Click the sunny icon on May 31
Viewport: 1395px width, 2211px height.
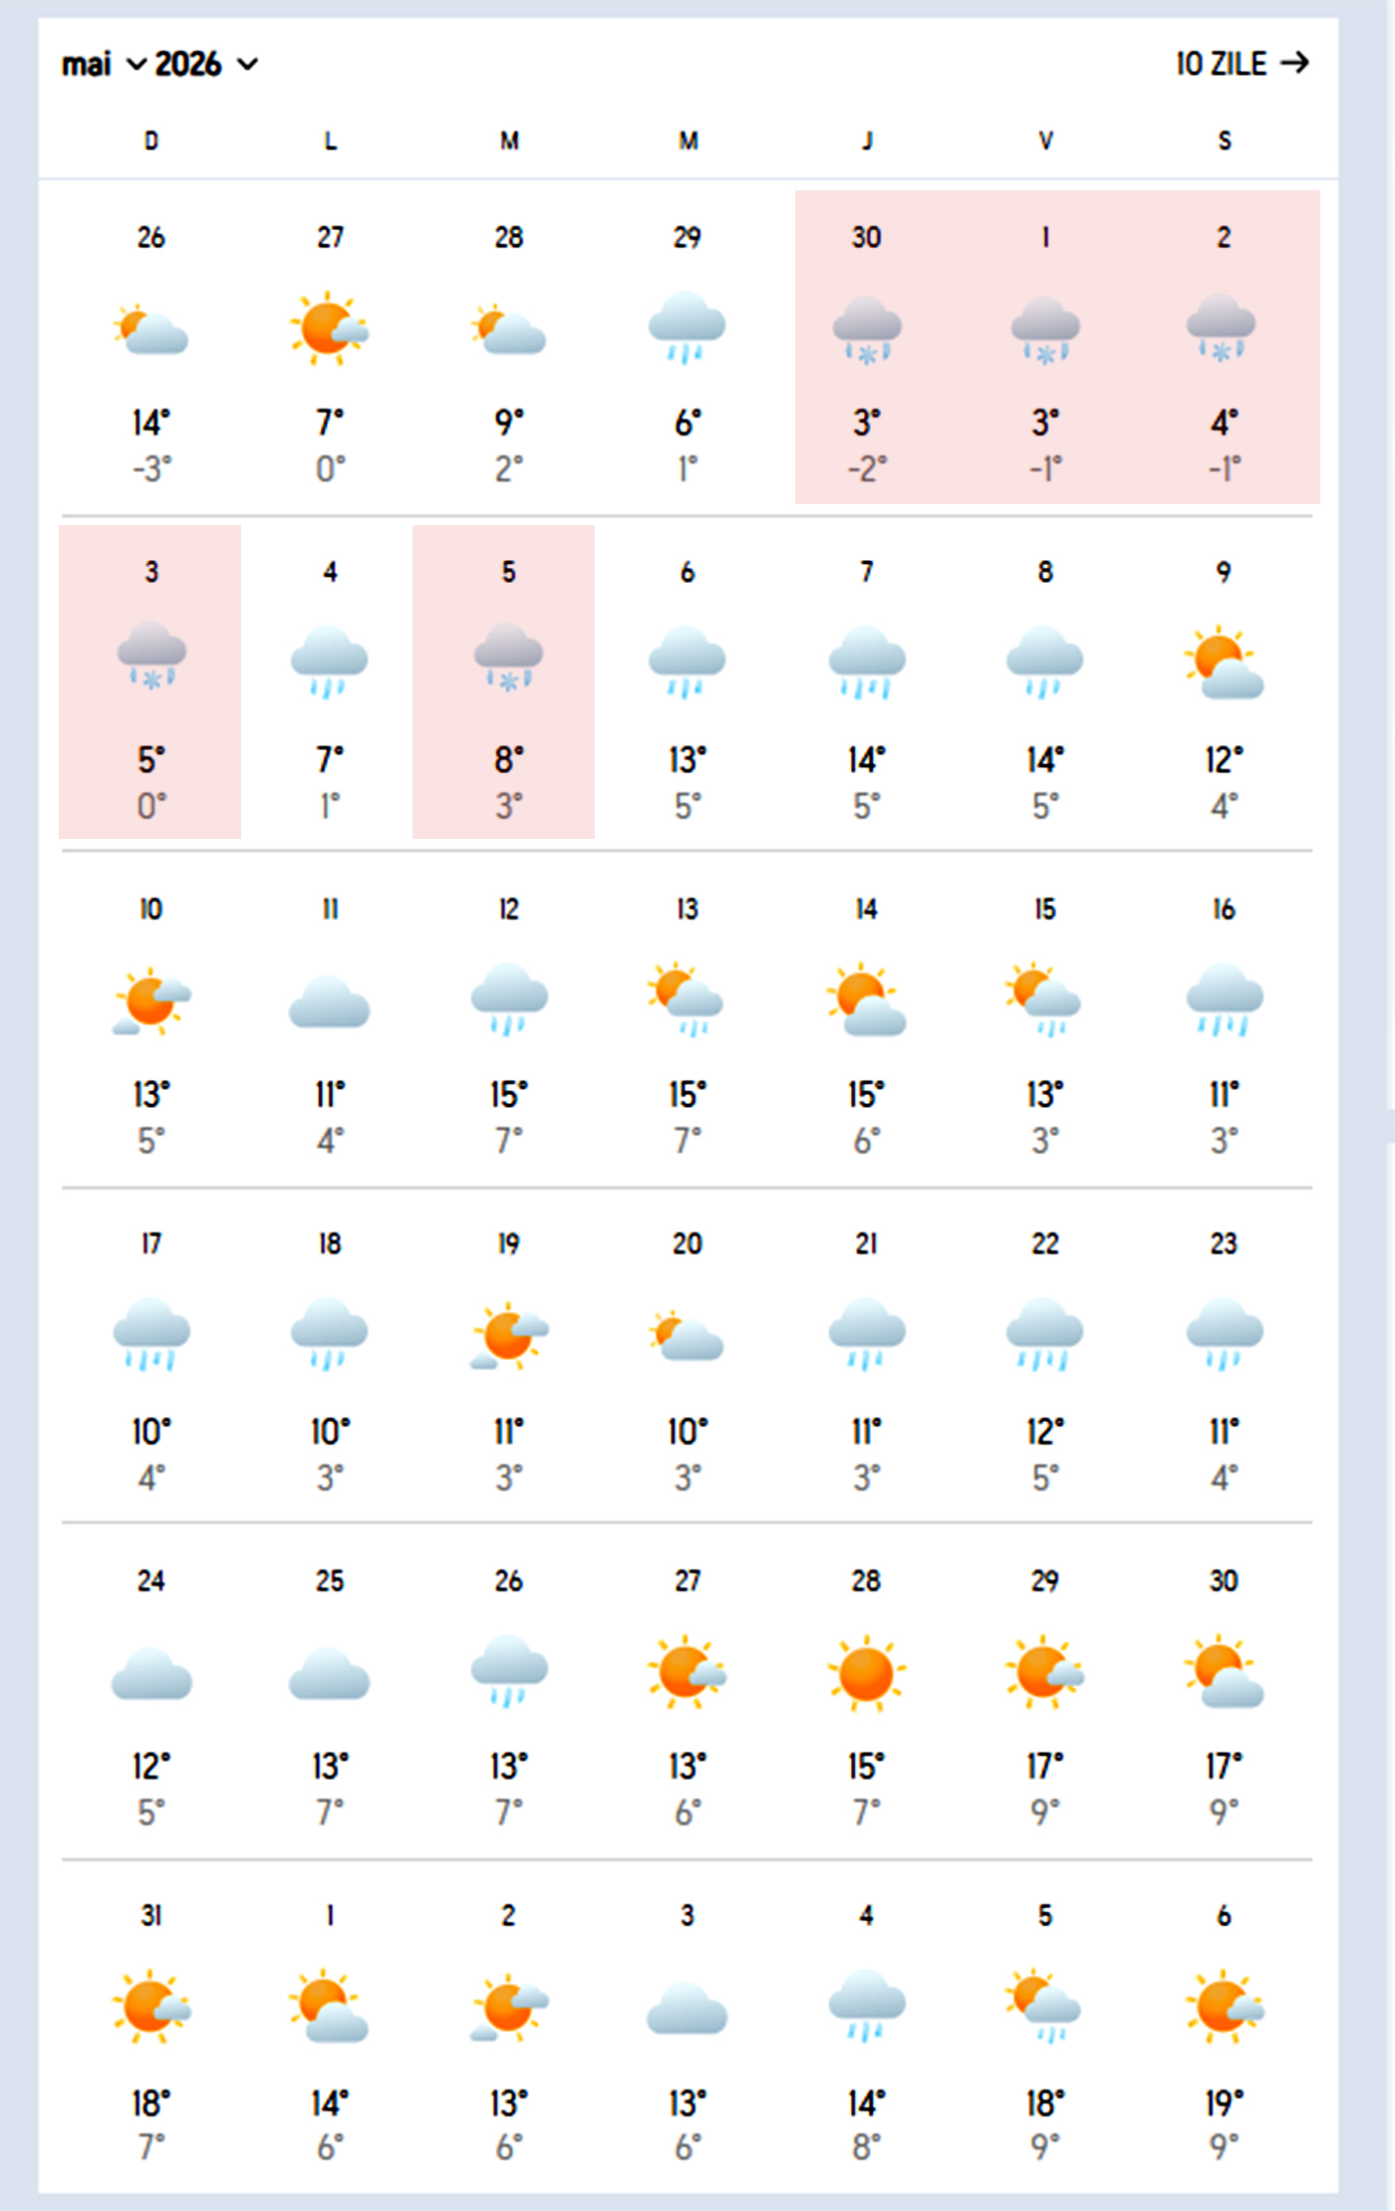[x=151, y=2005]
